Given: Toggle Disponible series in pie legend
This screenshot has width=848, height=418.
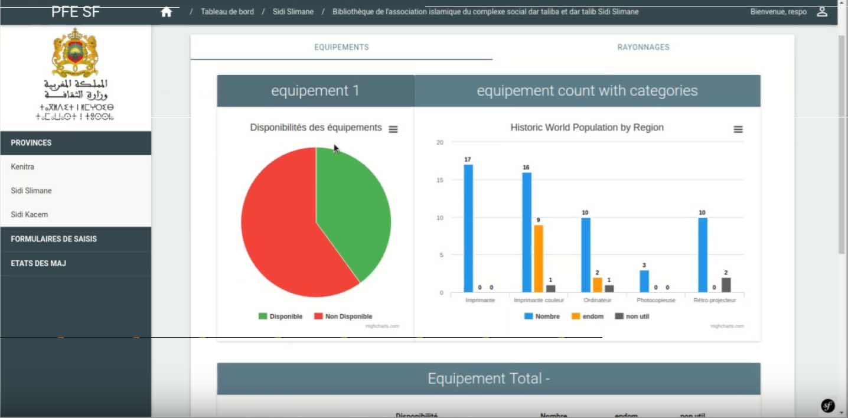Looking at the screenshot, I should click(x=281, y=316).
